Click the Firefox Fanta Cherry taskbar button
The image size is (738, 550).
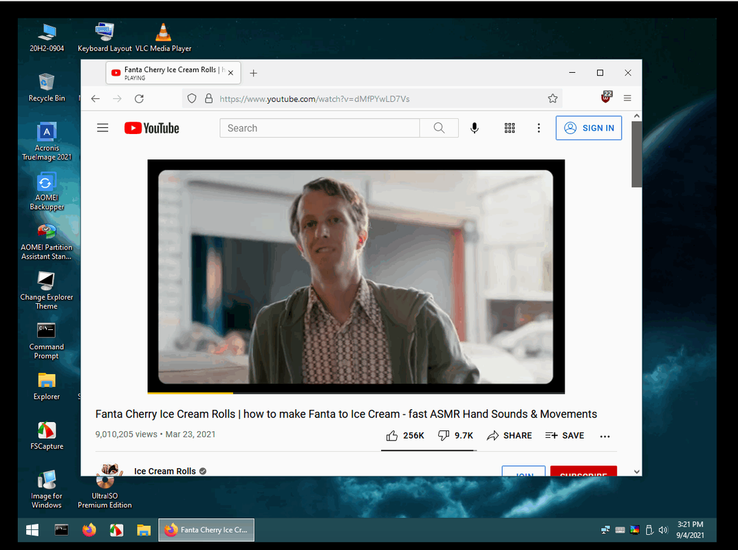coord(206,530)
